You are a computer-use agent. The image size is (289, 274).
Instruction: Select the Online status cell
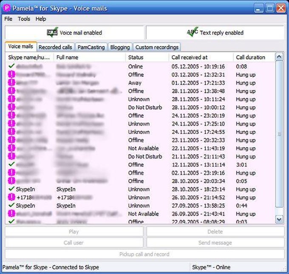136,67
